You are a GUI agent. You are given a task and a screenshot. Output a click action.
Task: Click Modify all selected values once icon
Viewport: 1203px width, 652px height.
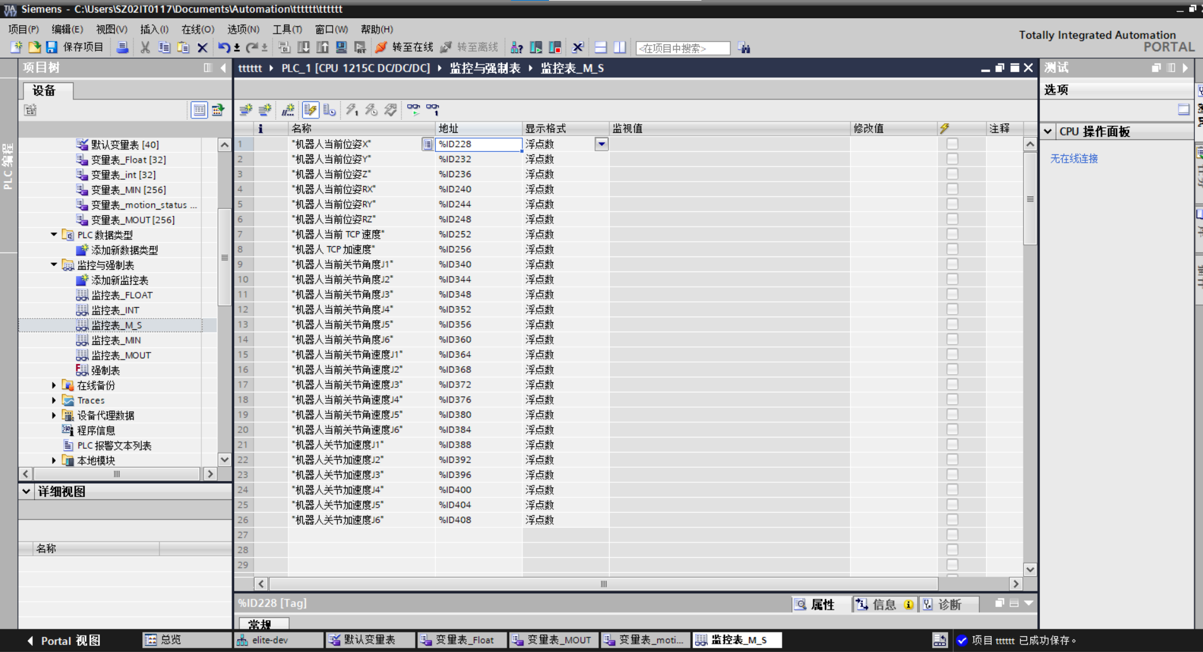point(352,110)
